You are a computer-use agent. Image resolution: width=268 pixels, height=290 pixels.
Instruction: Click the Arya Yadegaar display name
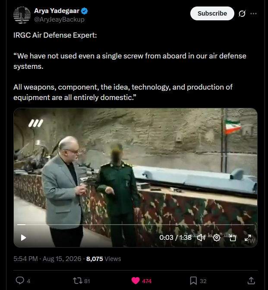[x=57, y=11]
